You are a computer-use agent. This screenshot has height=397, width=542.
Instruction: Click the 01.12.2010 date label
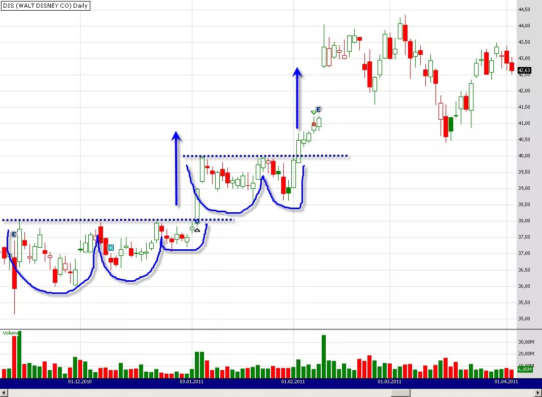coord(80,382)
